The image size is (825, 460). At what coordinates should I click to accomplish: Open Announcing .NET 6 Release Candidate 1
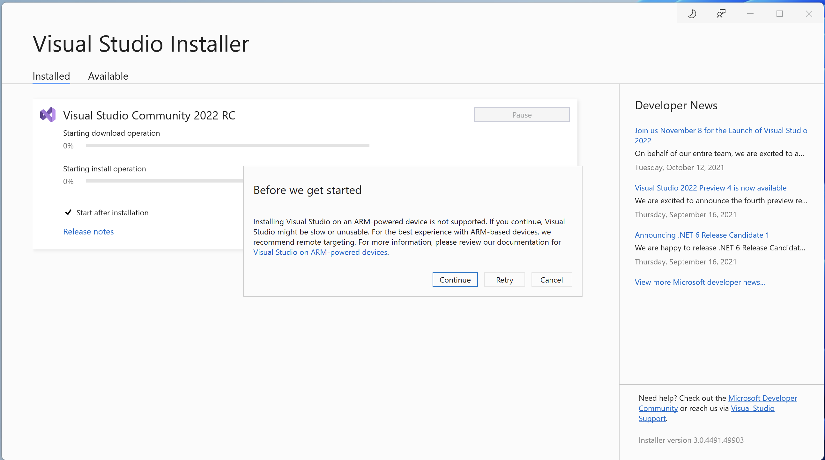point(702,235)
